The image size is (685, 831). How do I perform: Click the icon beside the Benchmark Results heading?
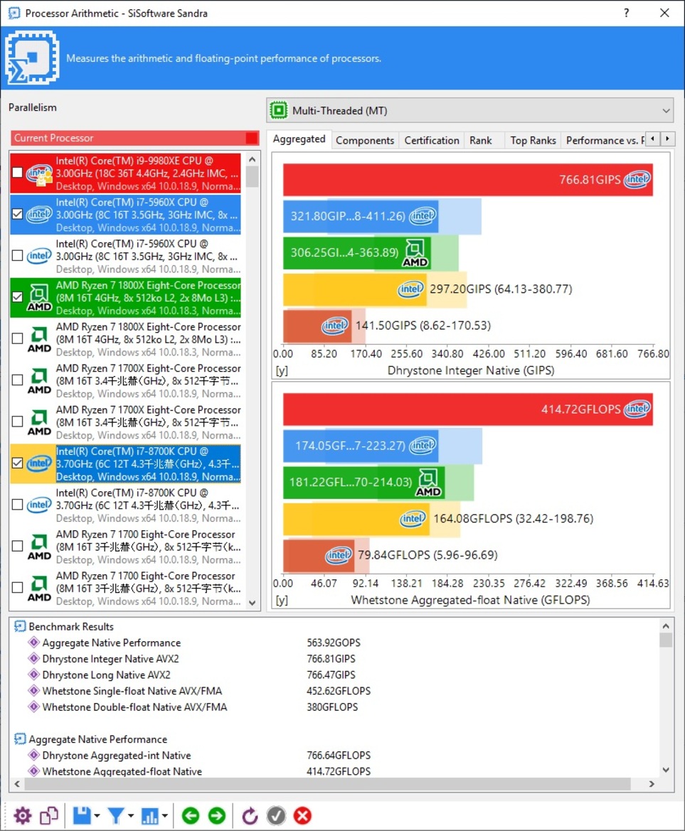[x=20, y=626]
